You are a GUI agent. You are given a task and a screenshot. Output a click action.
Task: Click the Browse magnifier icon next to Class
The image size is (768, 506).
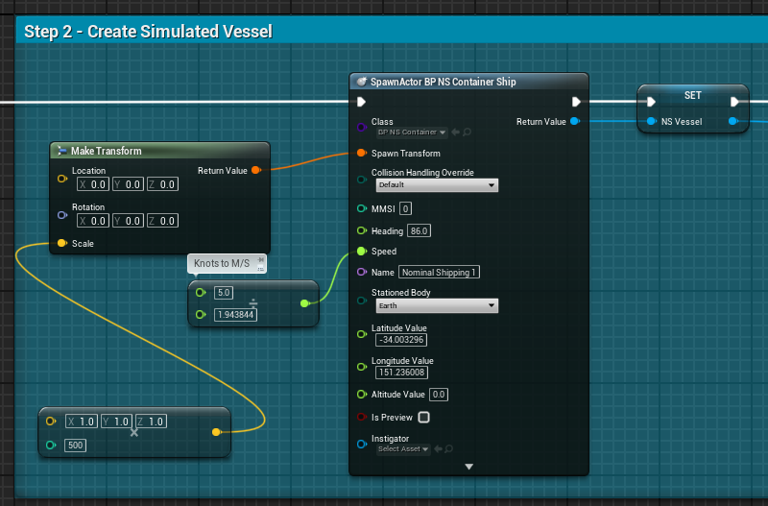467,132
